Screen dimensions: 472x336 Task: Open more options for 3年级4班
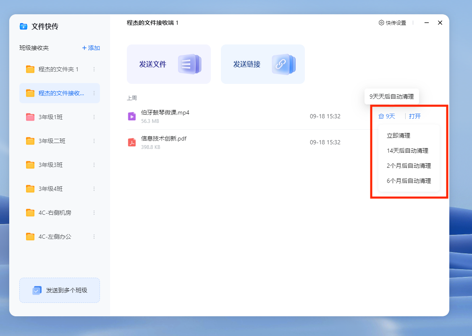click(94, 189)
